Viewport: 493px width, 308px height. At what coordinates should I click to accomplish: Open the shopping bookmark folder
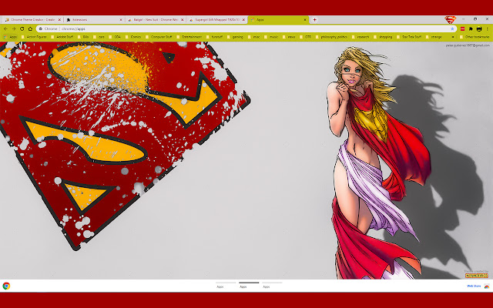[383, 37]
